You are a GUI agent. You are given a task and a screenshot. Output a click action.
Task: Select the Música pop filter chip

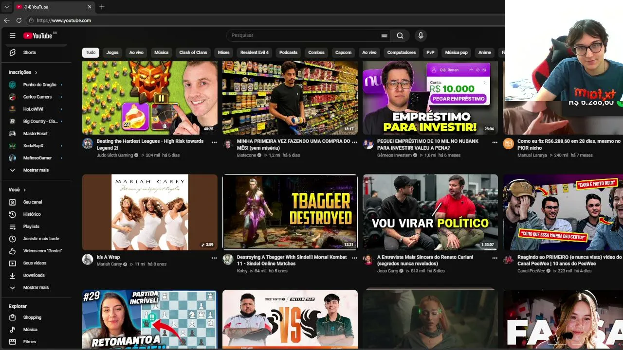click(x=457, y=52)
